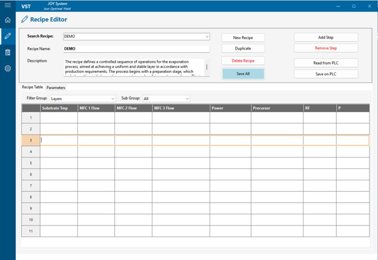Minimize the application window
The height and width of the screenshot is (260, 378).
coord(338,6)
